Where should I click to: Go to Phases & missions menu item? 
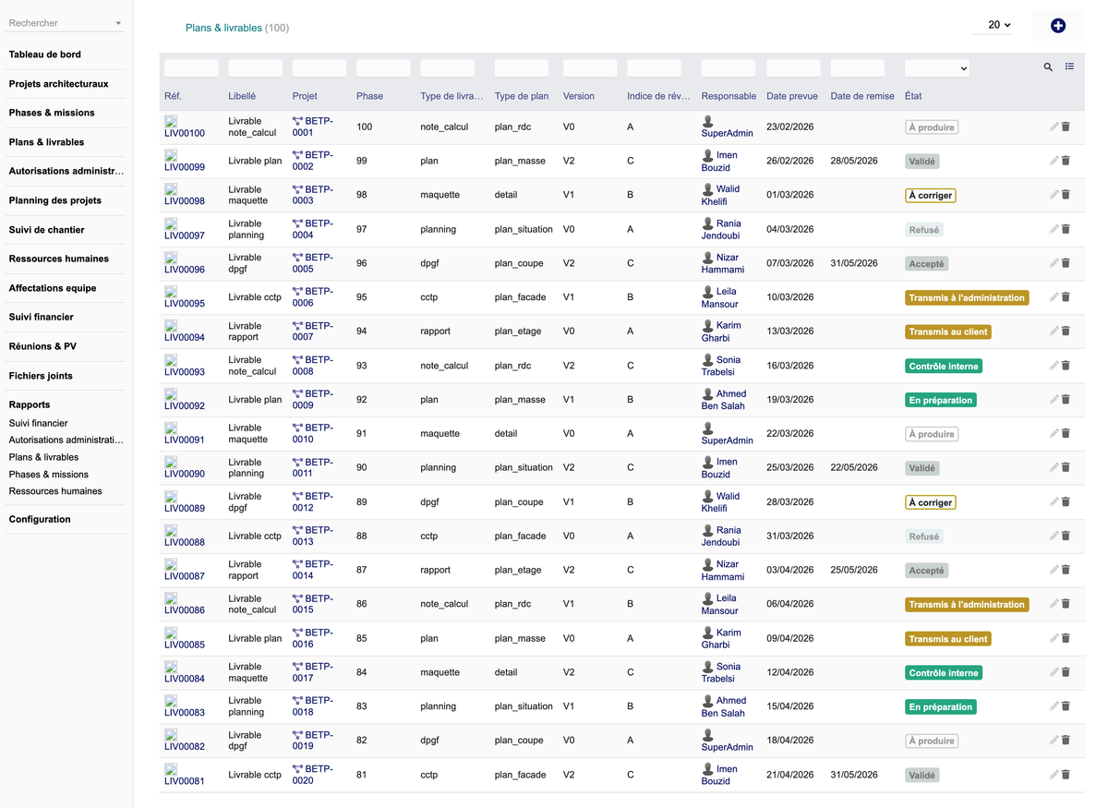52,113
